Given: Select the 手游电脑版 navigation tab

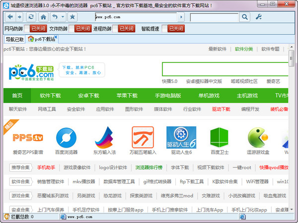Looking at the screenshot, I should tap(168, 96).
